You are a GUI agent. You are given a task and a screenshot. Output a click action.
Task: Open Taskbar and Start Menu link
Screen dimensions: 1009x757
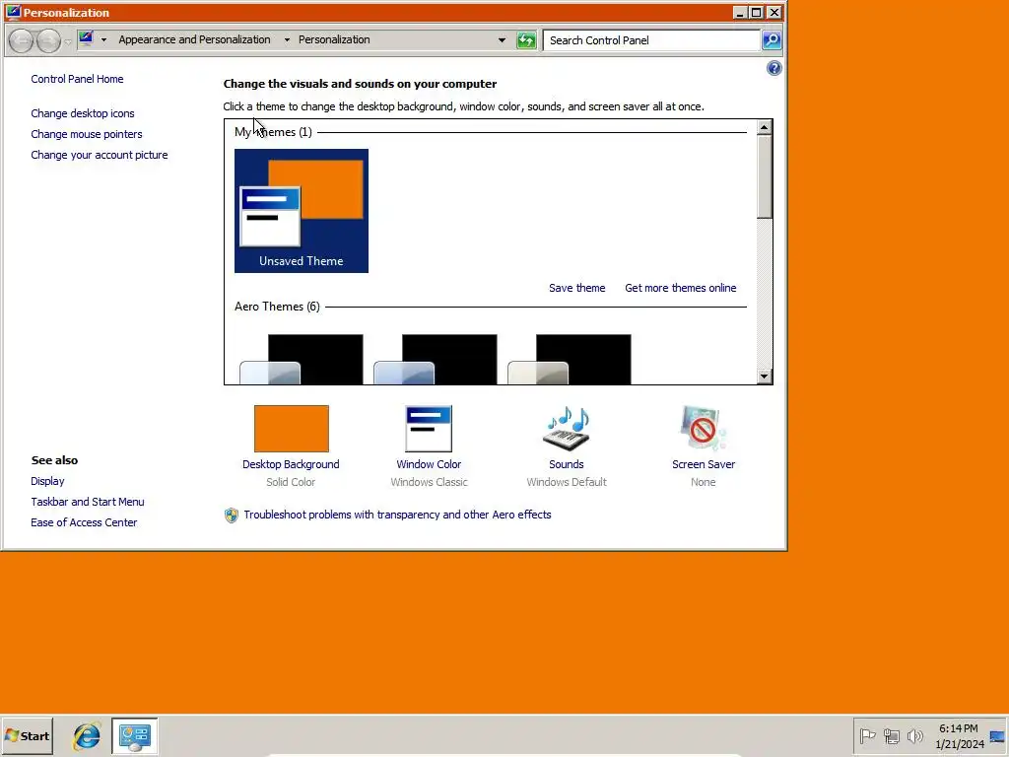(x=88, y=502)
